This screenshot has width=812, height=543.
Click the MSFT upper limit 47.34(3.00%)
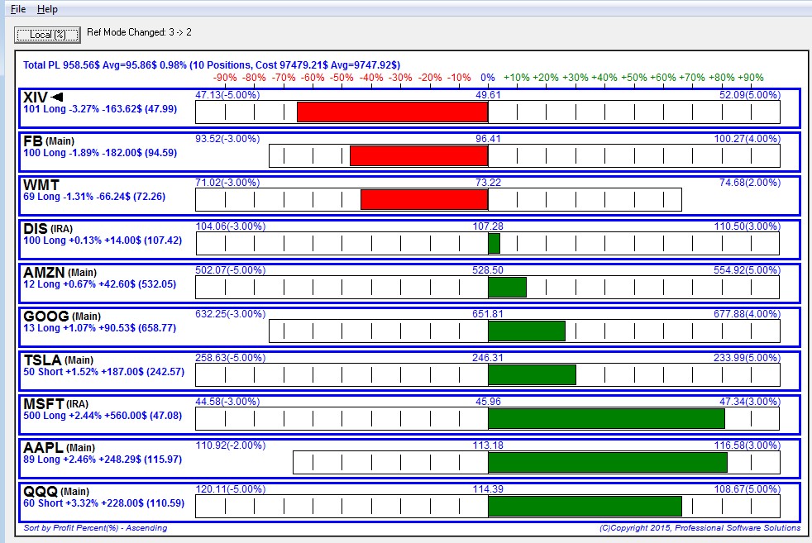coord(749,401)
